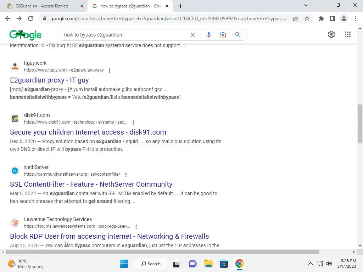This screenshot has height=272, width=363.
Task: Start voice search with microphone
Action: tap(208, 35)
